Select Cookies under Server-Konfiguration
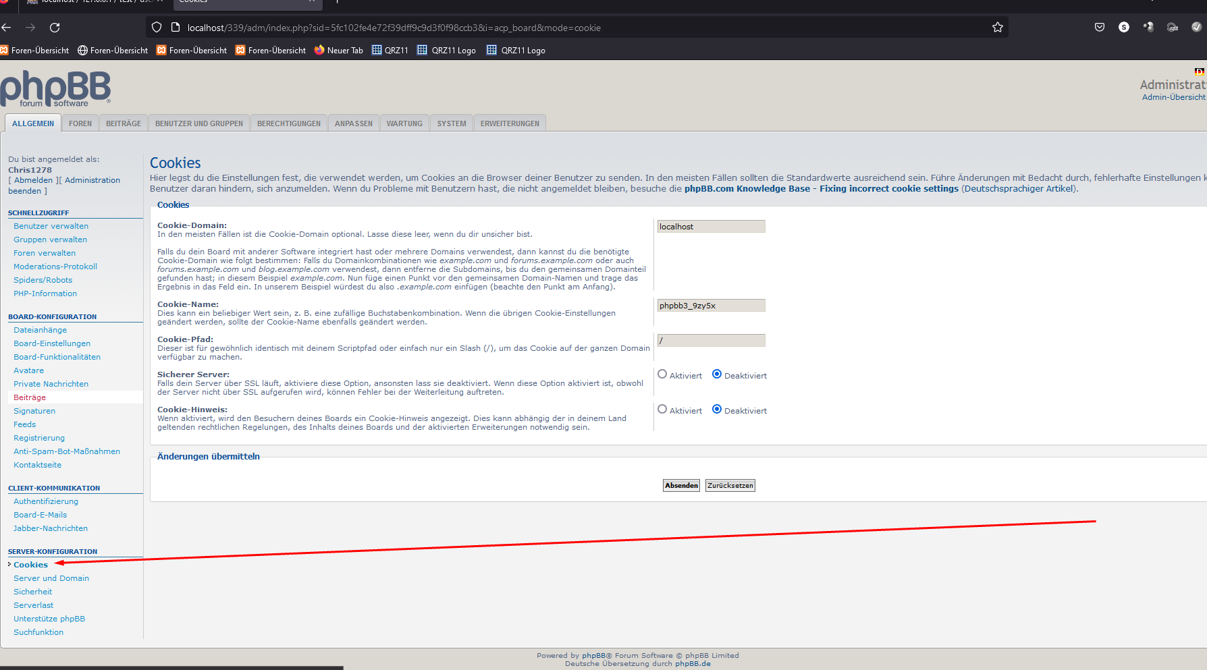 point(30,565)
